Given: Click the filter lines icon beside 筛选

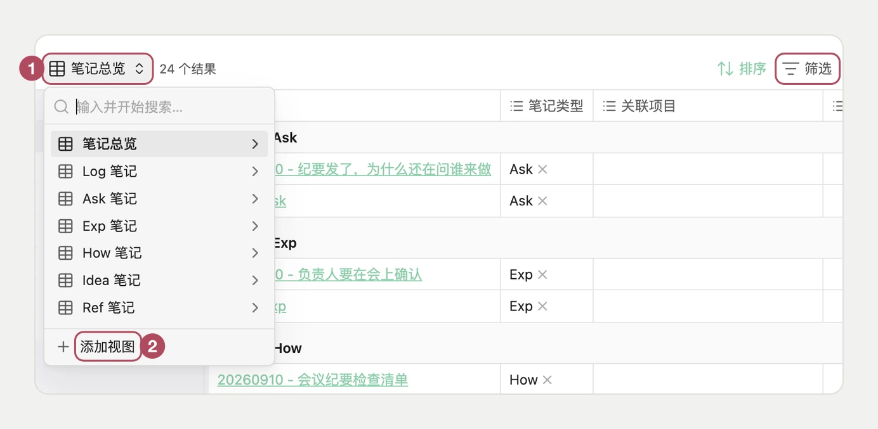Looking at the screenshot, I should [x=790, y=68].
